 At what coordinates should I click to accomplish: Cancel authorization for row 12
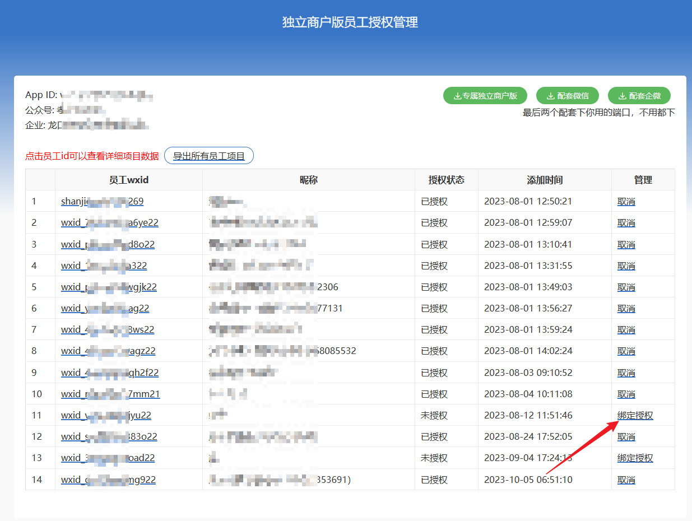click(626, 437)
